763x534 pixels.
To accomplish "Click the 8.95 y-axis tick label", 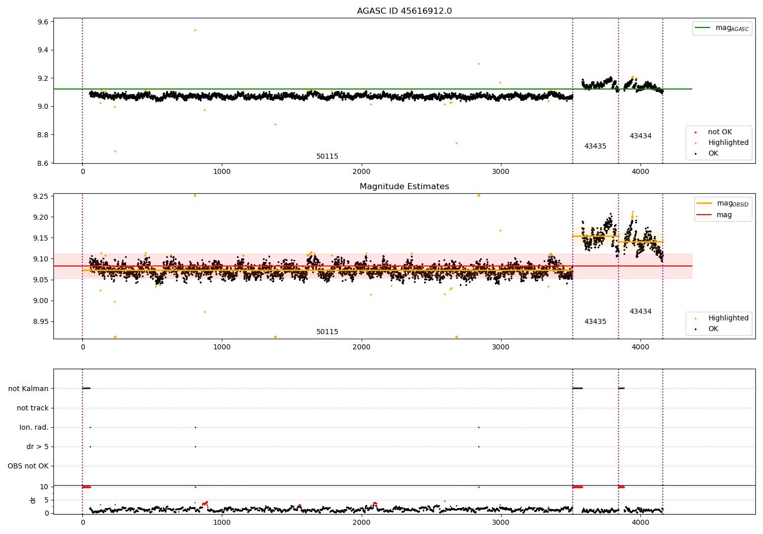I will pos(41,322).
